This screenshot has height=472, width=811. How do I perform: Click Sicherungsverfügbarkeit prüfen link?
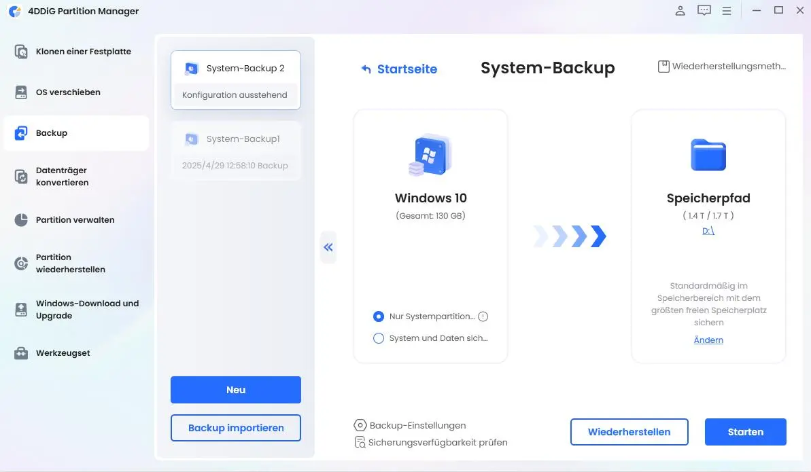(x=438, y=443)
